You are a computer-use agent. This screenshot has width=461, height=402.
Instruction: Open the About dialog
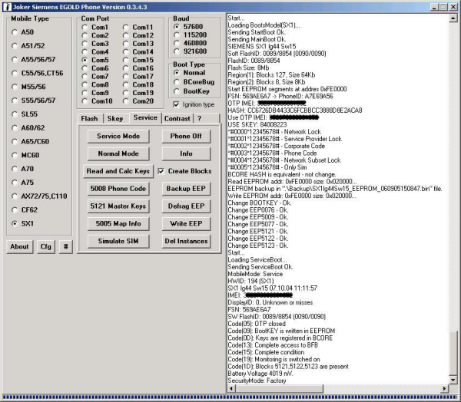pos(20,247)
